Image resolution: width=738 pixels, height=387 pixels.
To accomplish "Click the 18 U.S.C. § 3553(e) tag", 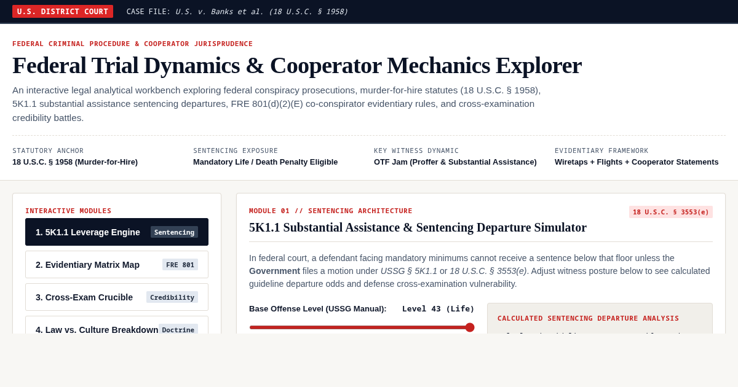I will click(x=671, y=212).
